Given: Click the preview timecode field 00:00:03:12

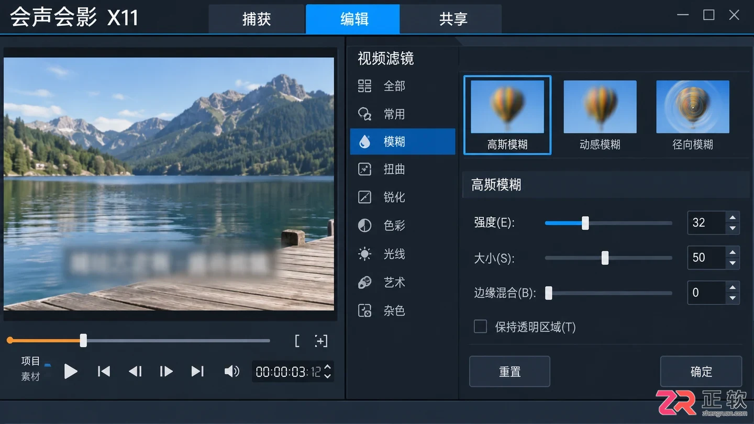Looking at the screenshot, I should coord(289,372).
